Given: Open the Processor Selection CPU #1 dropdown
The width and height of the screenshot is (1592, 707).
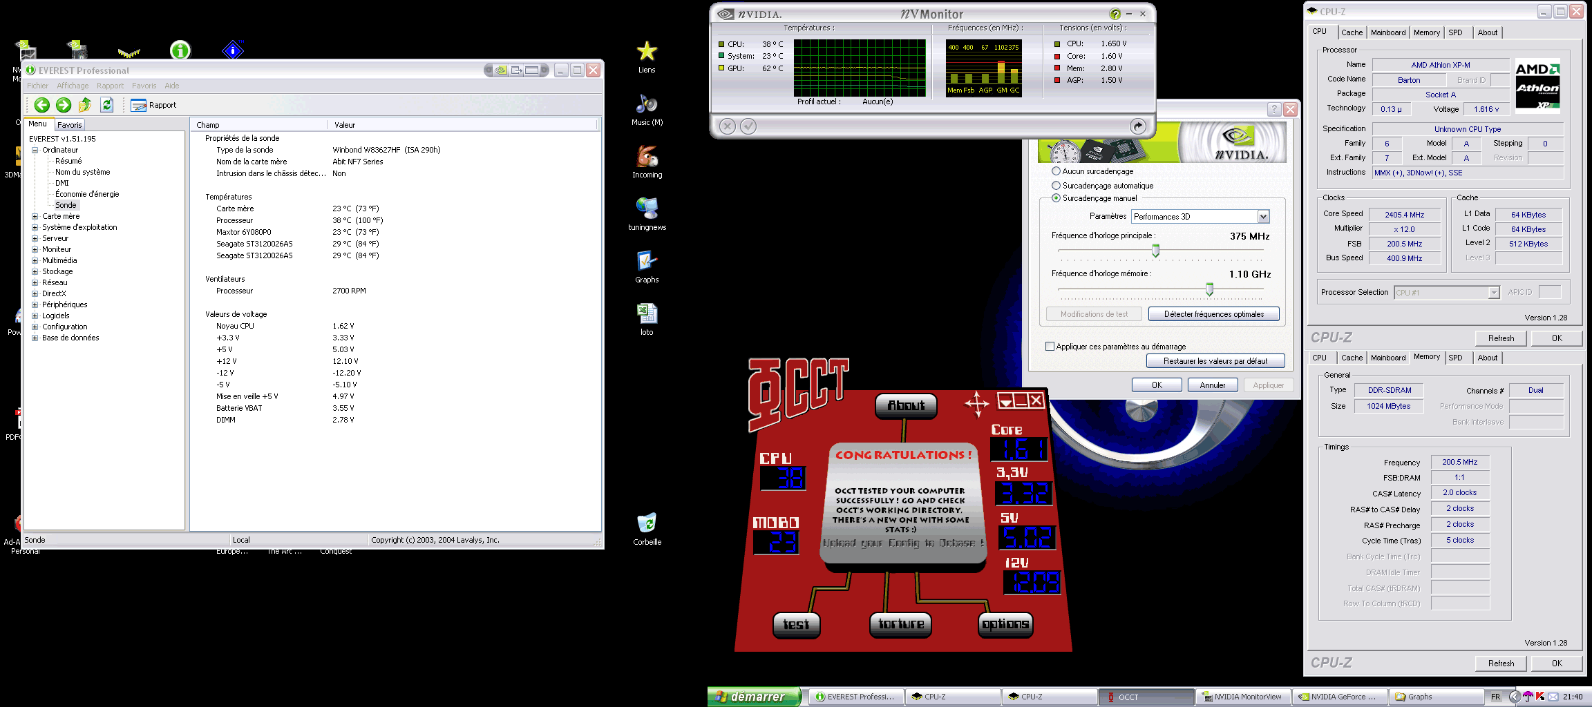Looking at the screenshot, I should [1447, 293].
